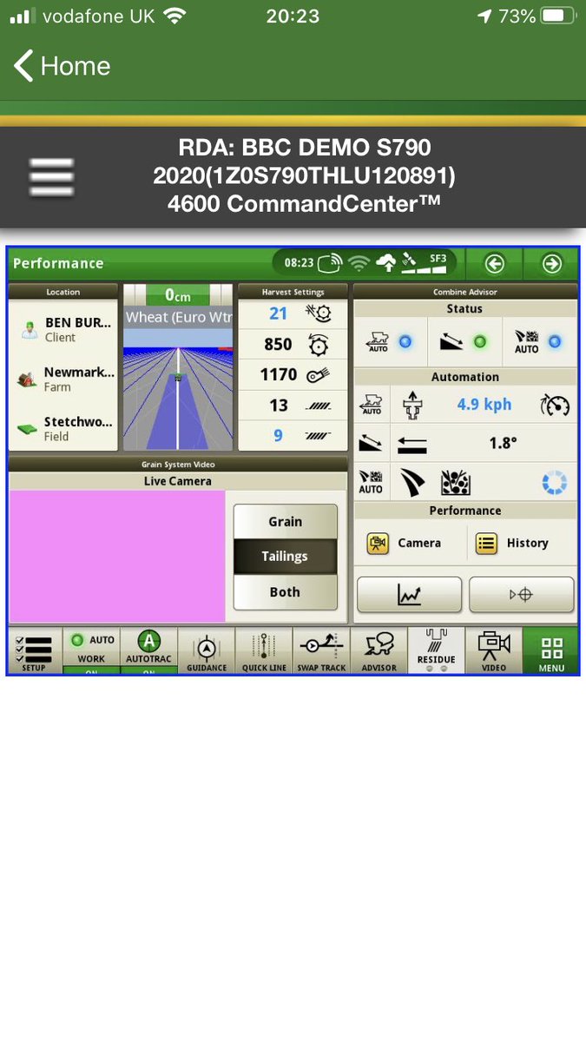Toggle Auto Work on or off
The image size is (586, 1042).
(x=91, y=650)
